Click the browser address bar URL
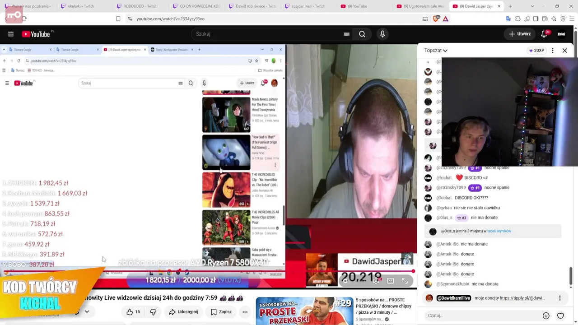 pos(171,19)
